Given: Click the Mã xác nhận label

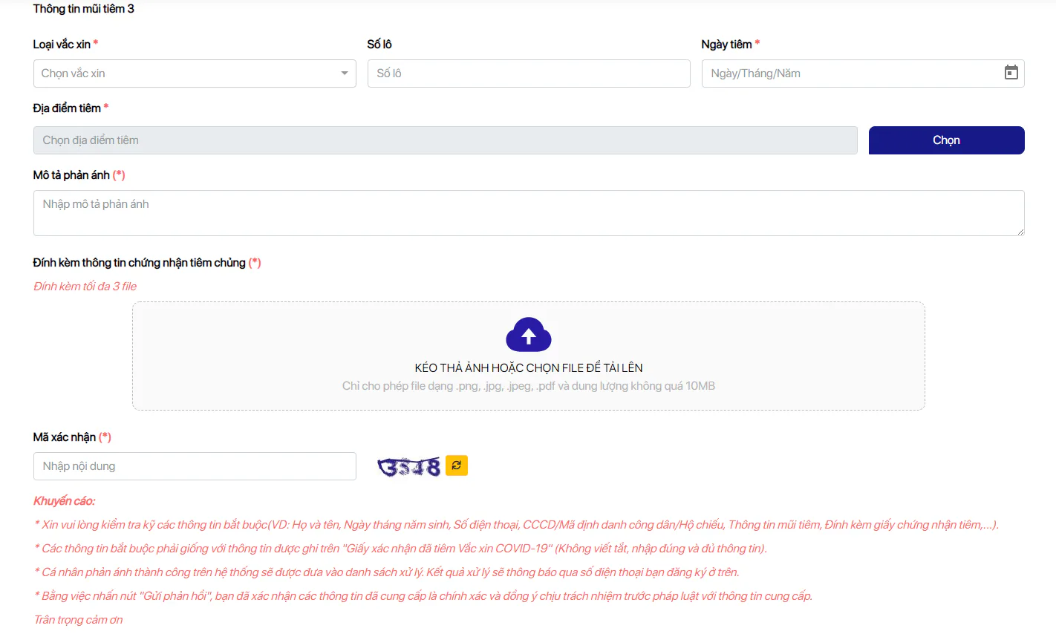Looking at the screenshot, I should (x=65, y=437).
